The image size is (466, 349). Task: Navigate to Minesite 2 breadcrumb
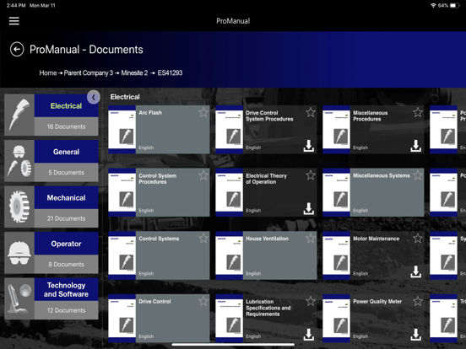(134, 72)
